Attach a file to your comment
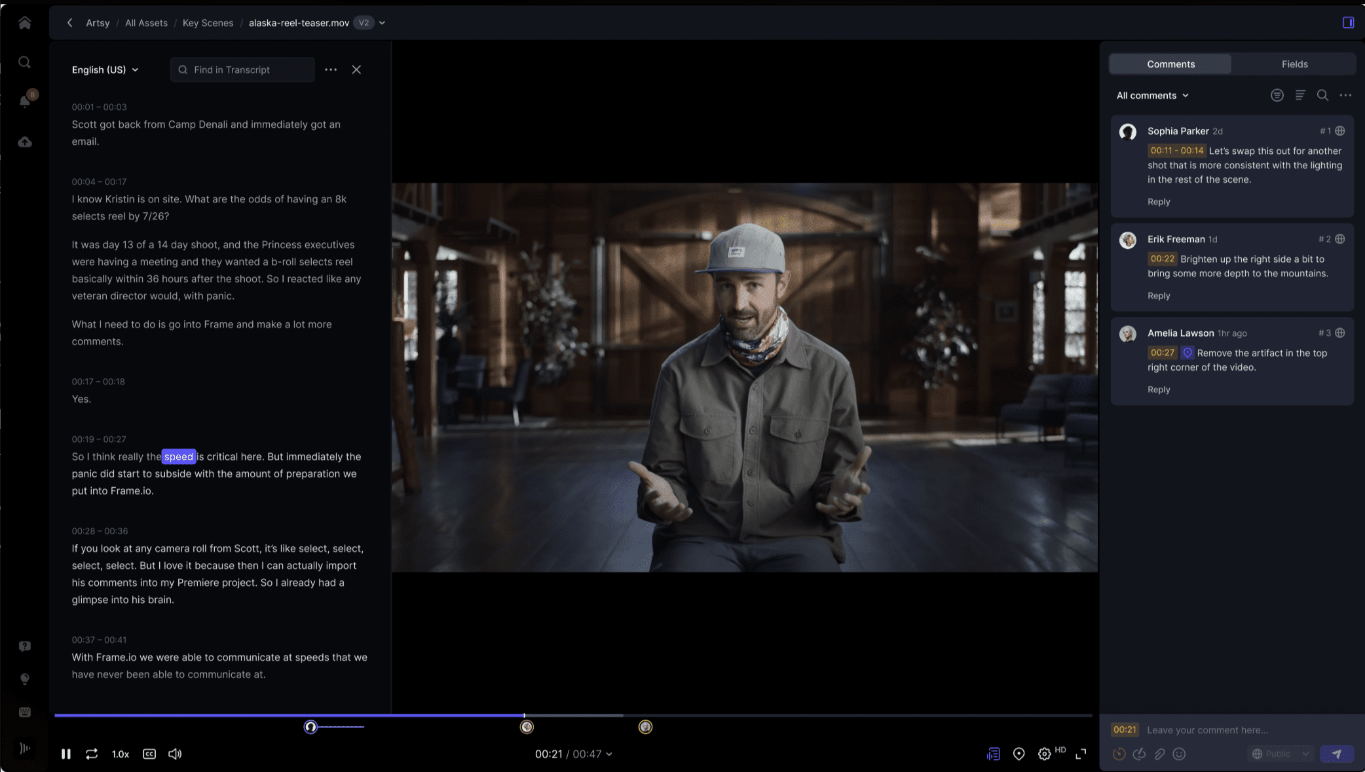1365x772 pixels. [x=1159, y=754]
